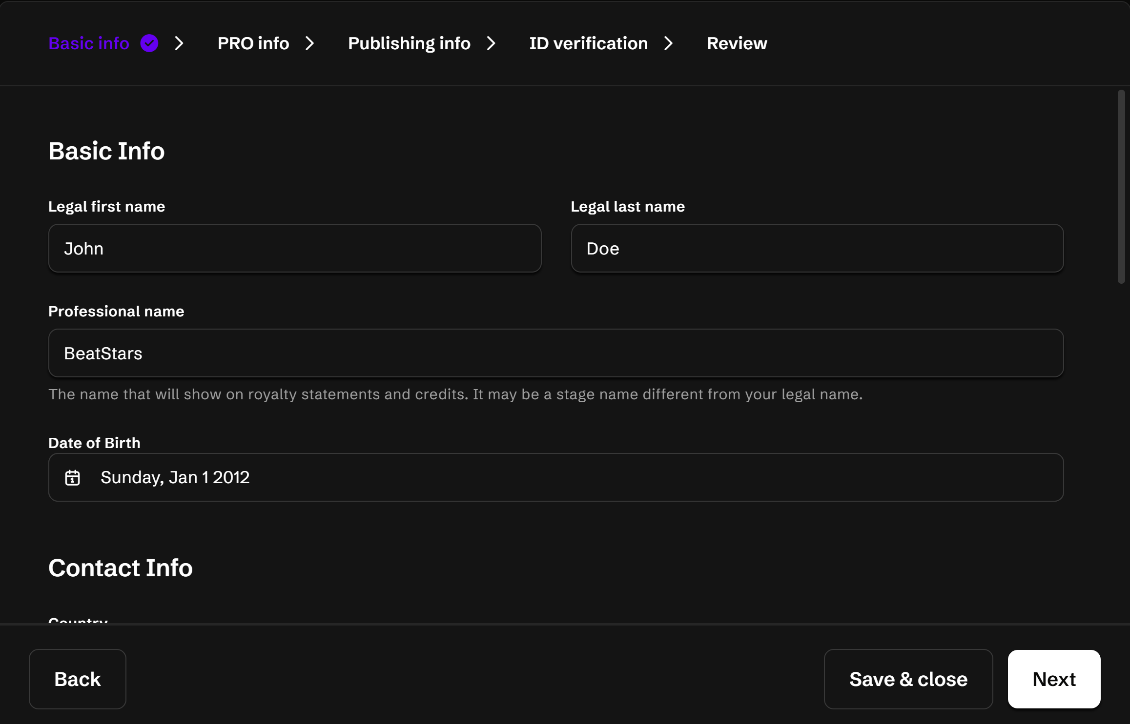Go to the Basic info step
The height and width of the screenshot is (724, 1130).
[89, 43]
